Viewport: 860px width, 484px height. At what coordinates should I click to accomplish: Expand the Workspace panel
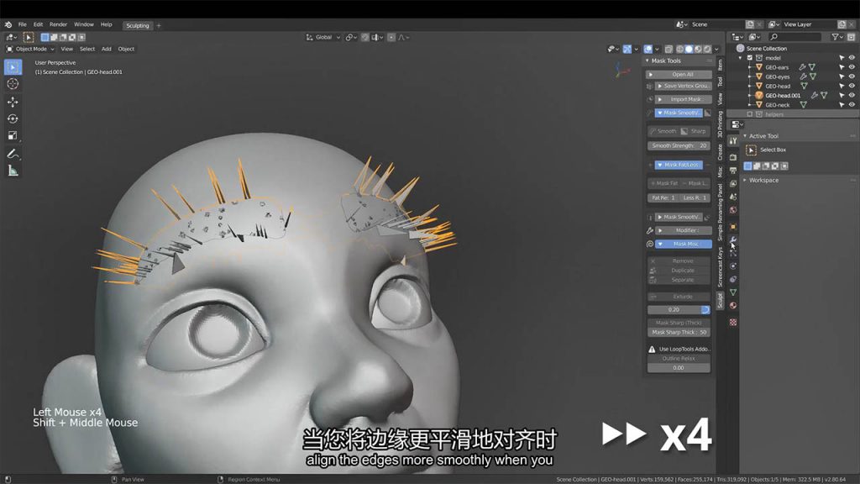click(763, 180)
